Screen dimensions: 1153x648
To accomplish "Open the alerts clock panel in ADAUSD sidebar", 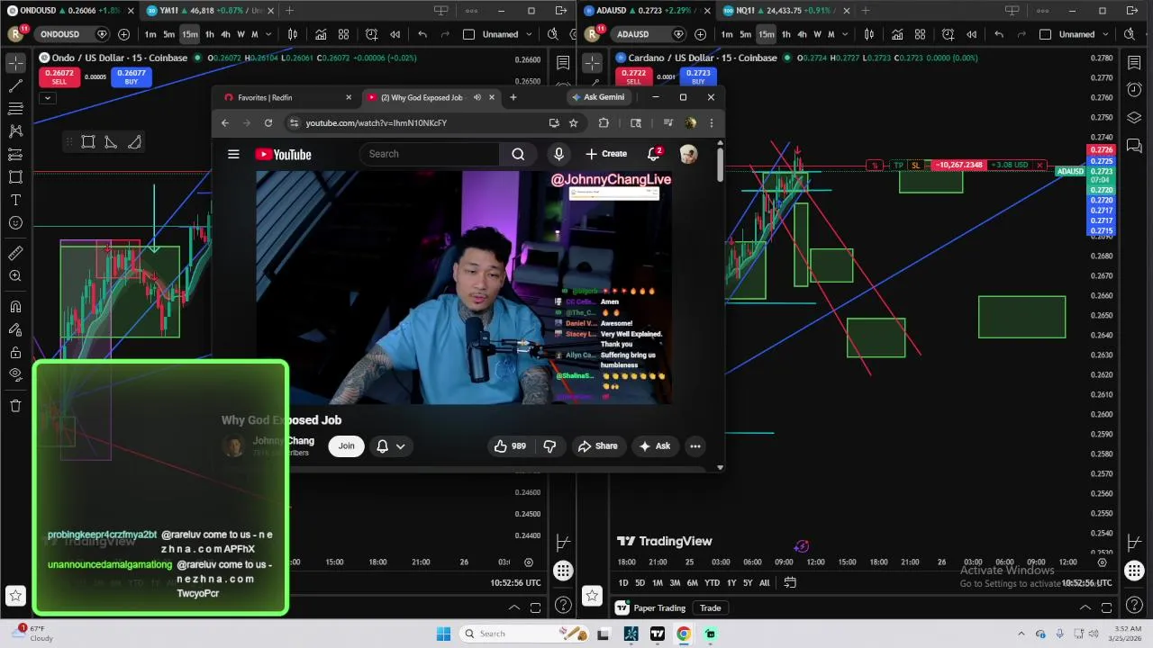I will [x=1134, y=90].
